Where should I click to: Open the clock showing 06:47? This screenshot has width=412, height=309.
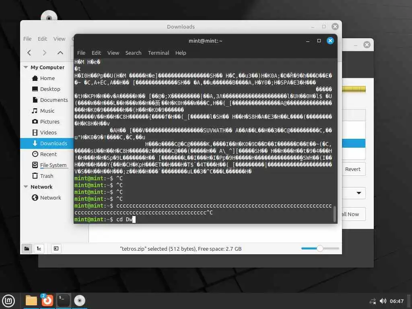pos(396,301)
